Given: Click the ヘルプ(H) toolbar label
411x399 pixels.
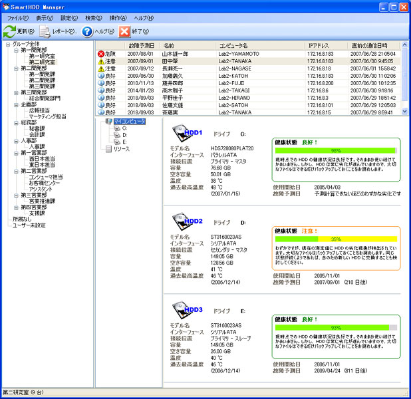Looking at the screenshot, I should tap(104, 31).
